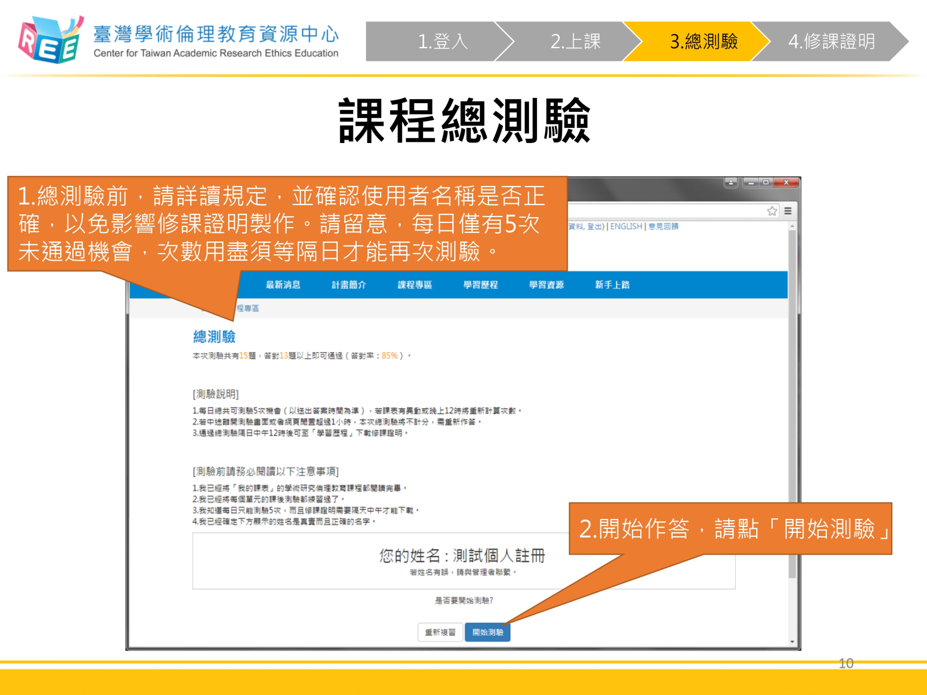Click the scrollbar down arrow
The height and width of the screenshot is (695, 927).
coord(792,642)
